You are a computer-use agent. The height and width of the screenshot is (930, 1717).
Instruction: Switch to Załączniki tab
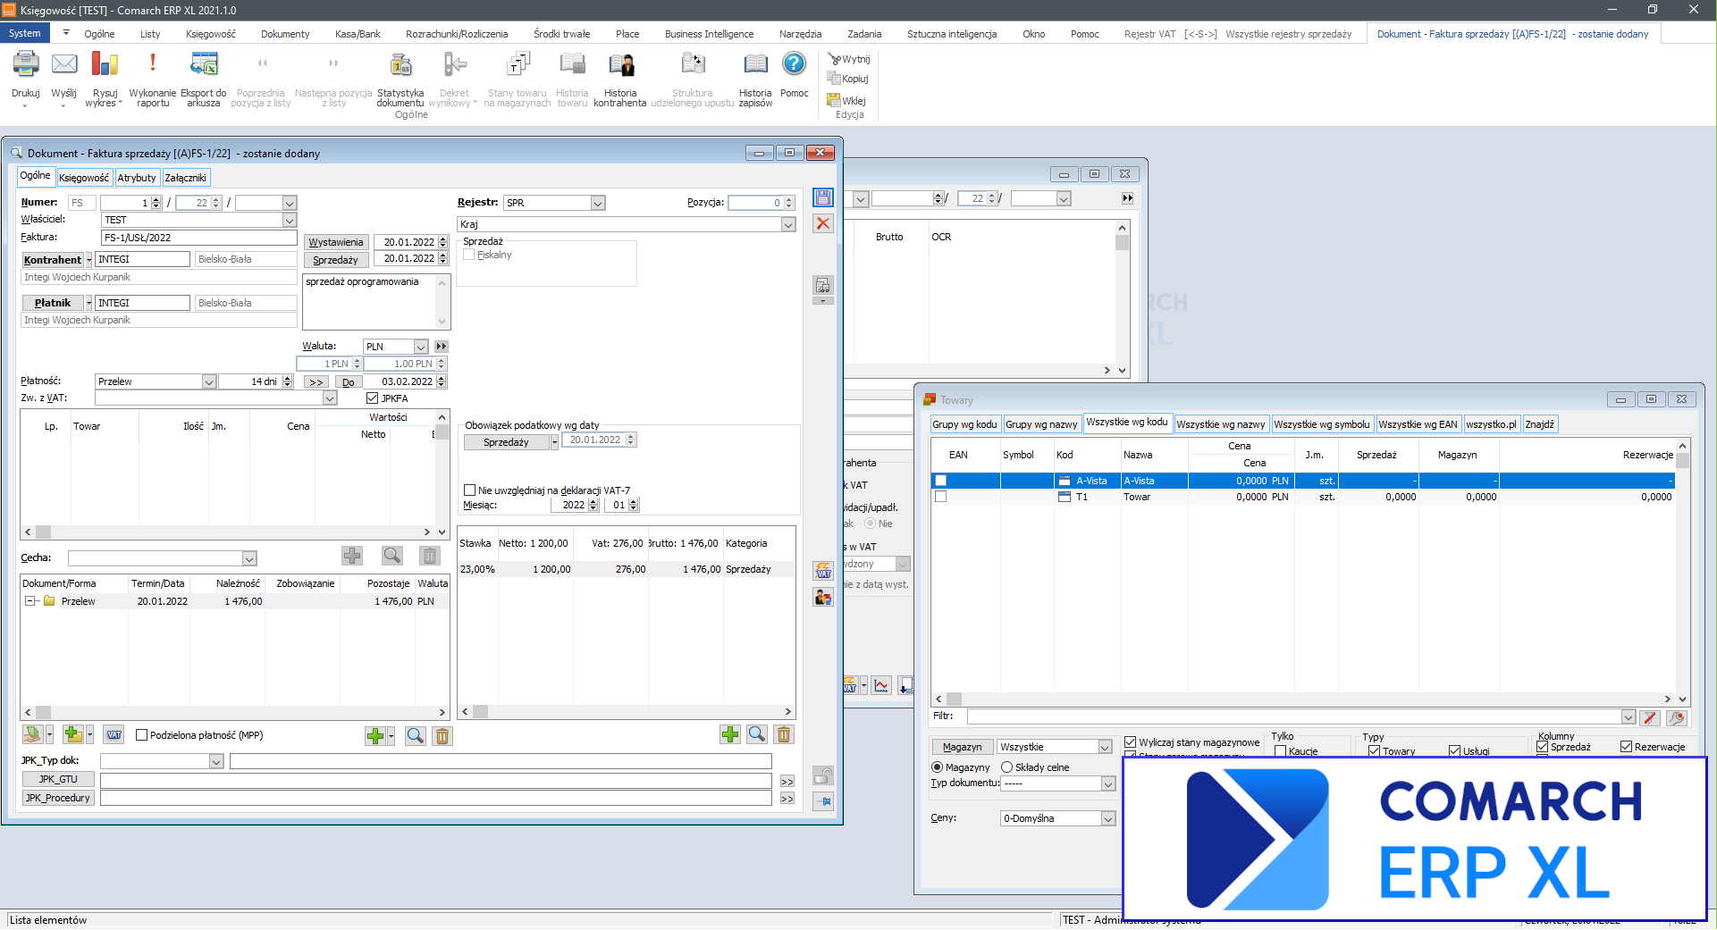click(x=185, y=178)
